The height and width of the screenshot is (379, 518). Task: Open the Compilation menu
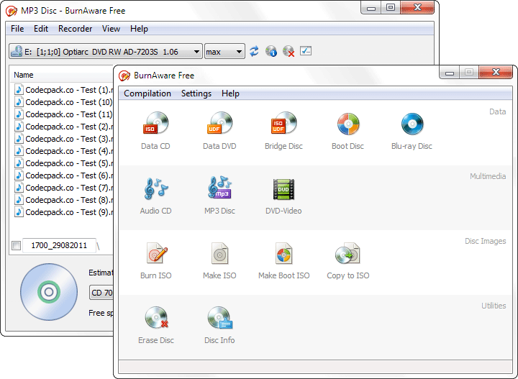[147, 93]
